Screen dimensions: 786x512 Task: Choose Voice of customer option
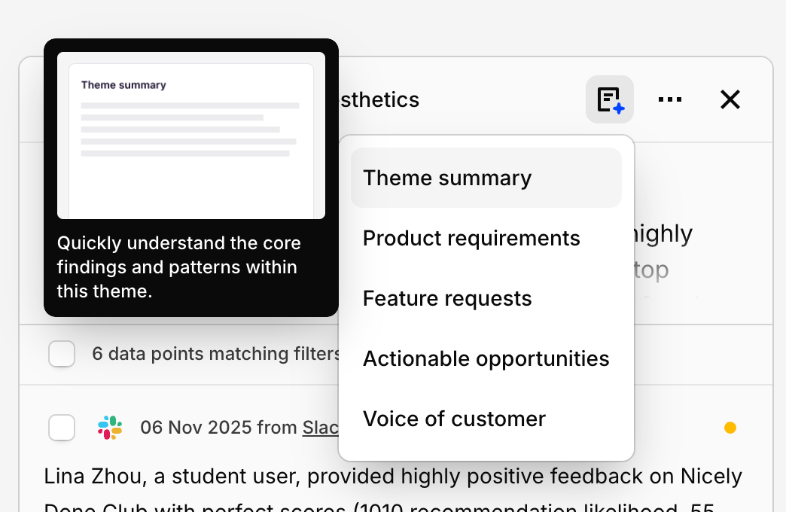(x=454, y=419)
